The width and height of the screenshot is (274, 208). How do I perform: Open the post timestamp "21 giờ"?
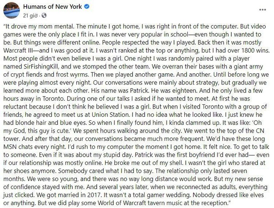(x=30, y=16)
